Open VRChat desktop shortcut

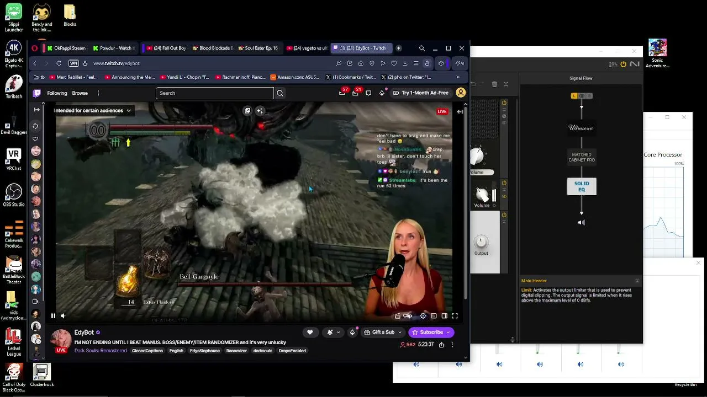pyautogui.click(x=14, y=160)
